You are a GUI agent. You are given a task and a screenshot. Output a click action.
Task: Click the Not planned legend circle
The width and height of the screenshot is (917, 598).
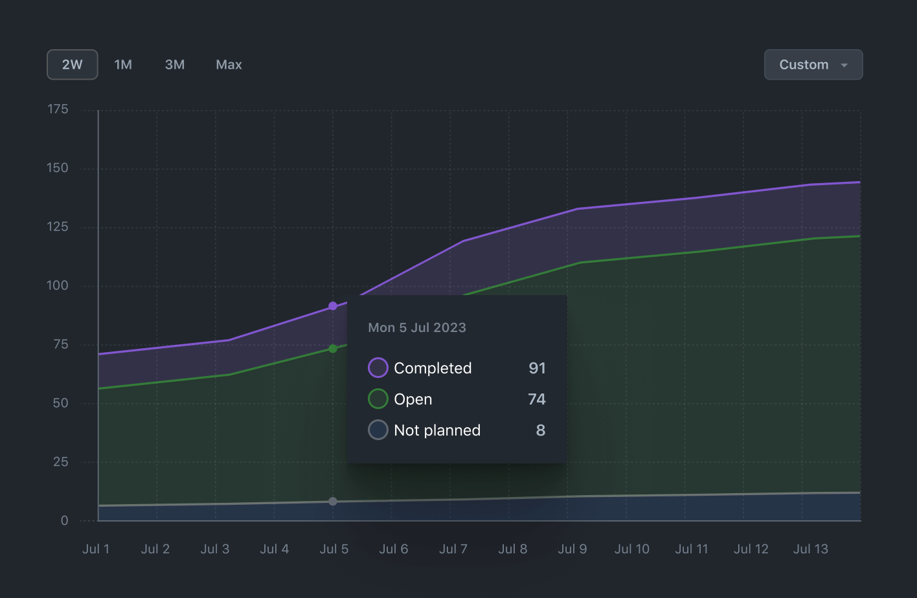tap(378, 430)
